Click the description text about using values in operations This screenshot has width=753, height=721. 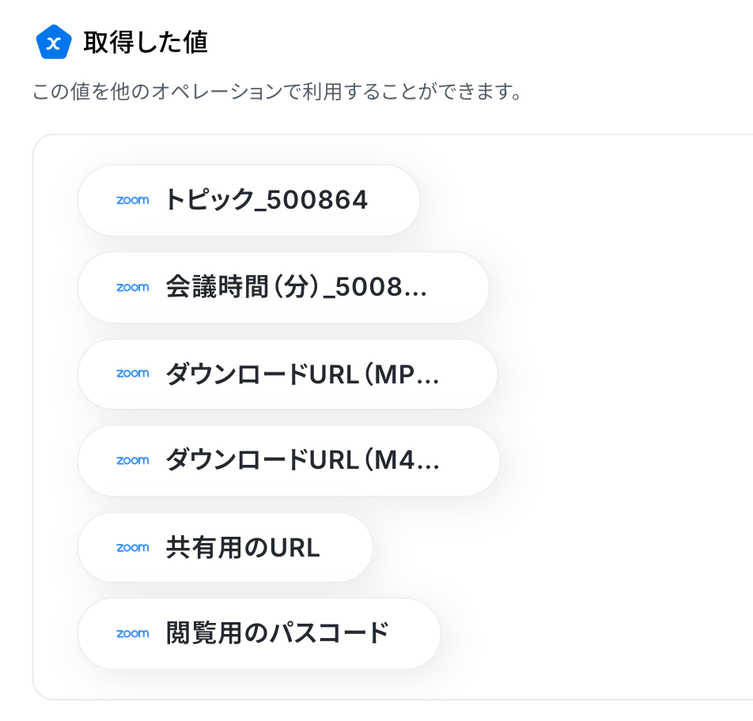pos(277,91)
